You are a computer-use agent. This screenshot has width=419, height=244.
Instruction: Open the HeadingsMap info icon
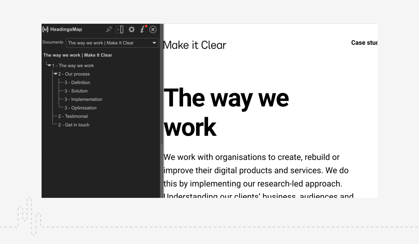(142, 30)
